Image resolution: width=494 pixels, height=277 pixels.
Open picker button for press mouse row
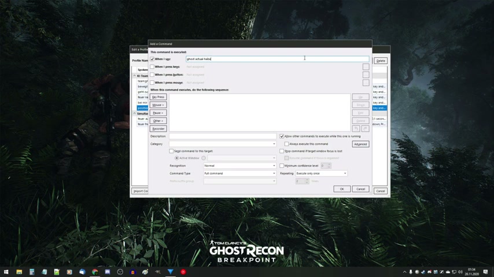pyautogui.click(x=366, y=83)
